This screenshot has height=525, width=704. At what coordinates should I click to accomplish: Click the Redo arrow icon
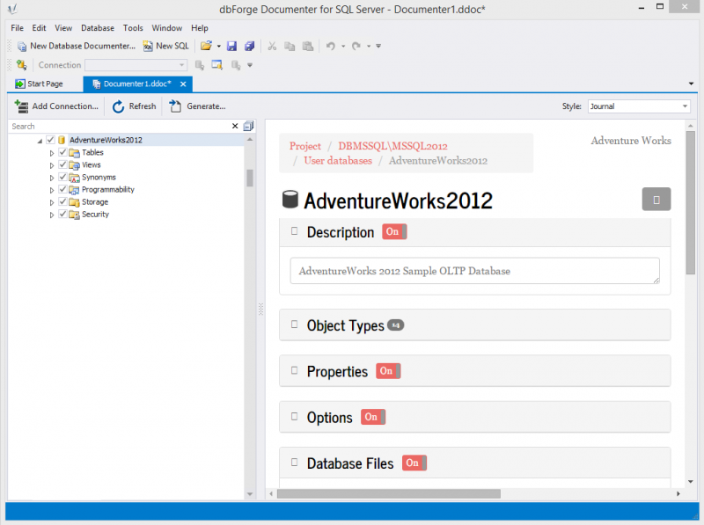pos(356,46)
